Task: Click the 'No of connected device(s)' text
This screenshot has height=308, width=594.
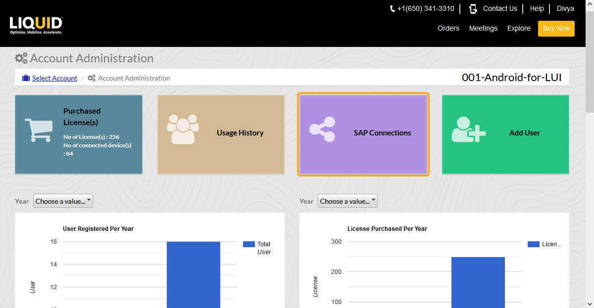Action: 98,145
